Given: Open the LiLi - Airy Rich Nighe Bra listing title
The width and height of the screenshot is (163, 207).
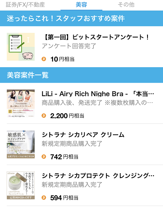Looking at the screenshot, I should point(98,94).
